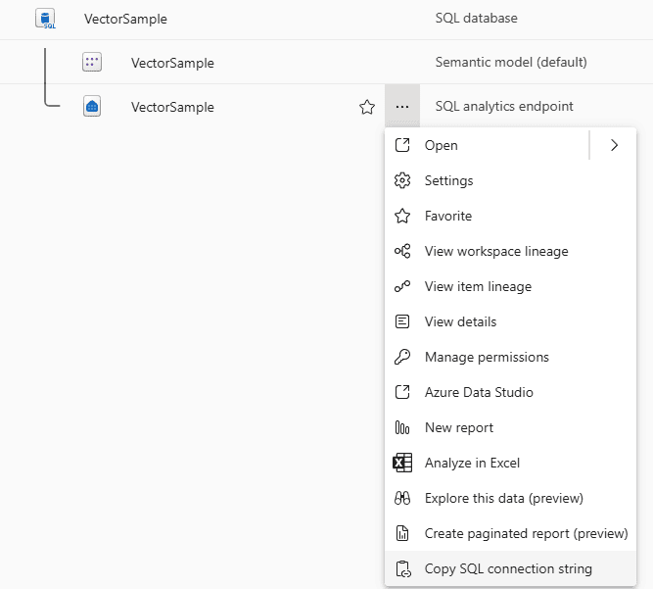This screenshot has width=653, height=589.
Task: Click the 'SQL analytics endpoint' type text
Action: click(504, 107)
